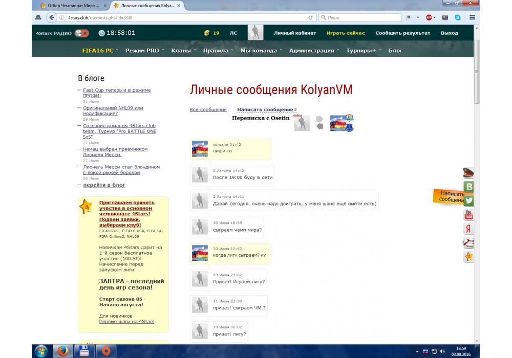Click the orange Написать сообщение button
Viewport: 512px width, 358px height.
click(451, 197)
